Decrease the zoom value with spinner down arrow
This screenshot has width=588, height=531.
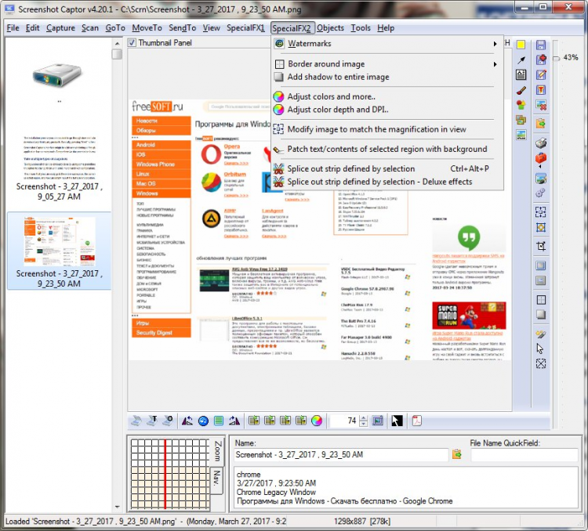(x=363, y=424)
